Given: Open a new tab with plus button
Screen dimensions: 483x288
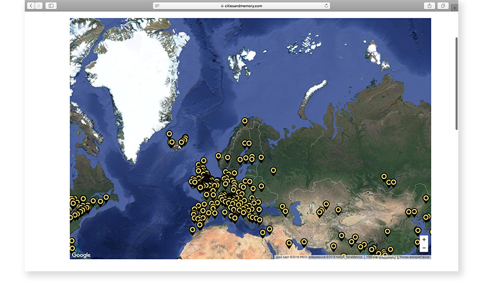Looking at the screenshot, I should (x=455, y=8).
